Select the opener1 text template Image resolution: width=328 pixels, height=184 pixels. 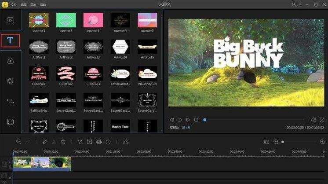tap(39, 20)
